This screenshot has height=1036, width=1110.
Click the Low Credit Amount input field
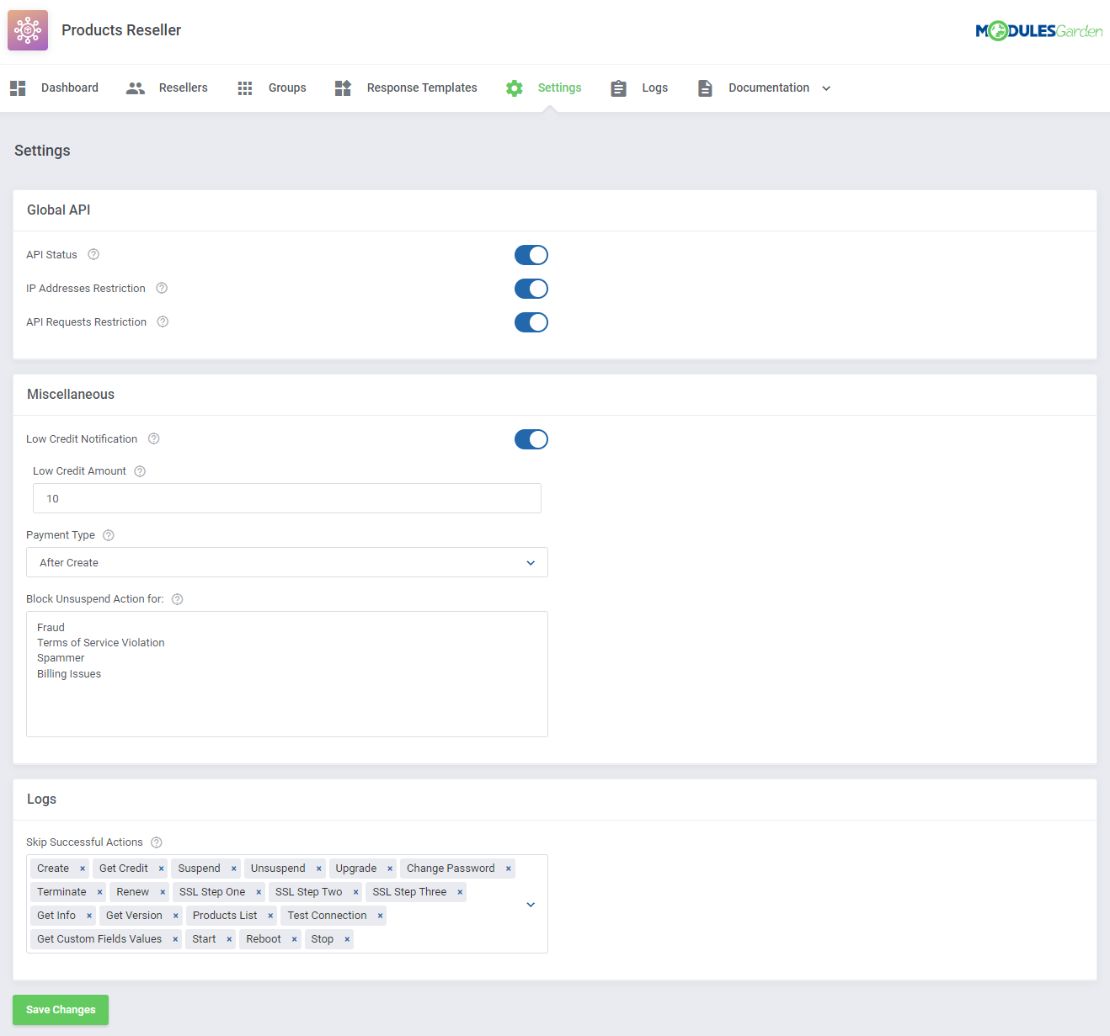pyautogui.click(x=286, y=498)
